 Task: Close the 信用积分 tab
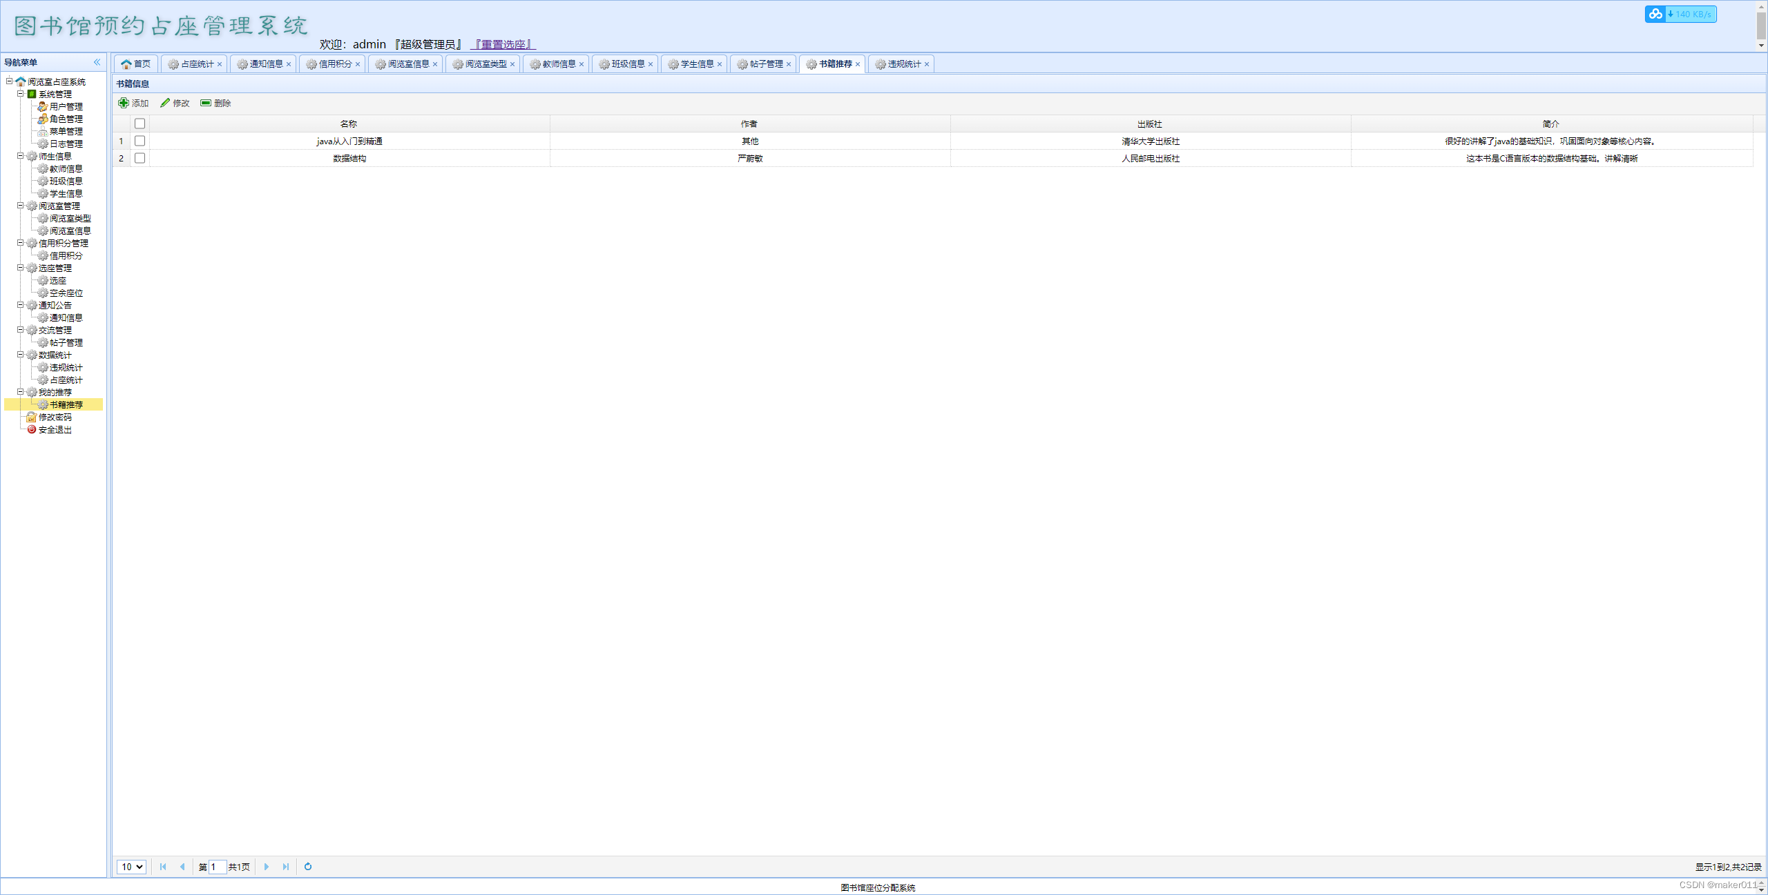coord(358,64)
